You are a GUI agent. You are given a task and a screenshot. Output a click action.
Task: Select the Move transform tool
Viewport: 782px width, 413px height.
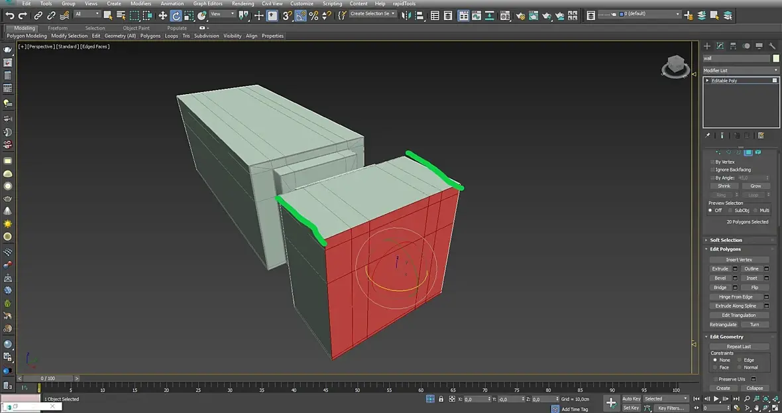[162, 15]
